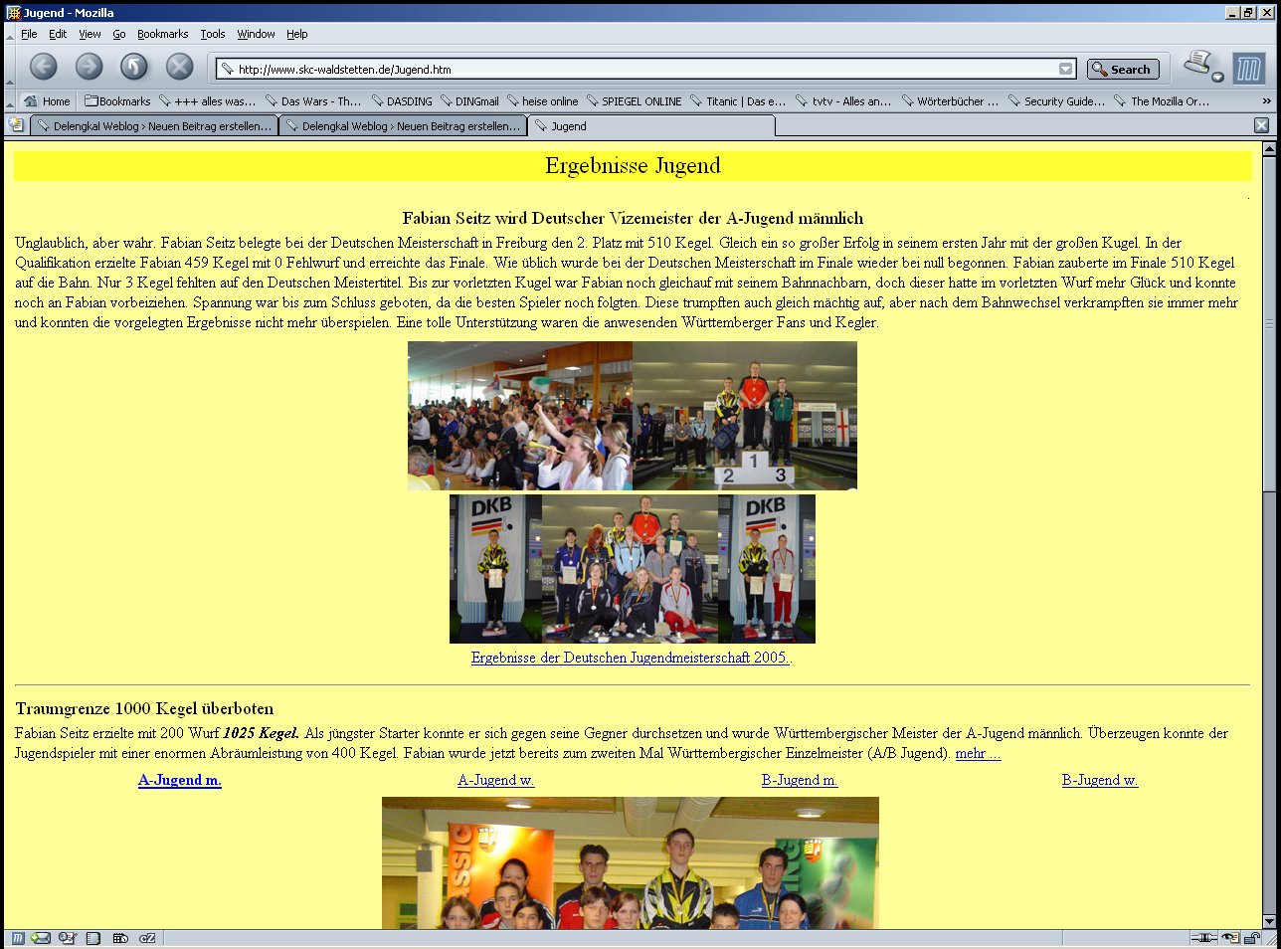Viewport: 1281px width, 949px height.
Task: Open the DASDING bookmark
Action: (403, 101)
